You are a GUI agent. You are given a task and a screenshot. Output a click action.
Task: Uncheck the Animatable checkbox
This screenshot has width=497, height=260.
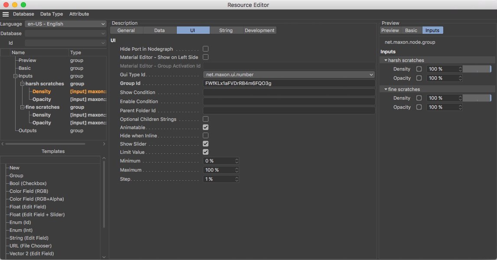[206, 127]
